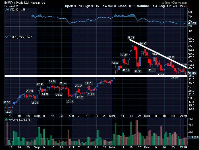Click the 4M volume axis label

click(x=190, y=119)
